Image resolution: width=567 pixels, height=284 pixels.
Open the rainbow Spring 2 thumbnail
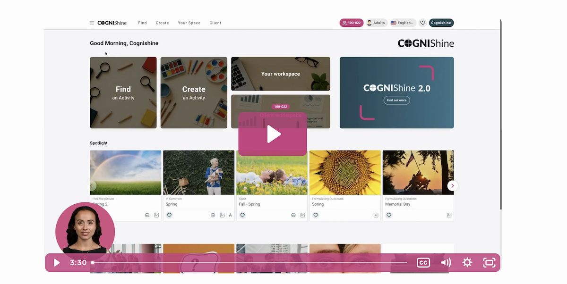[126, 173]
